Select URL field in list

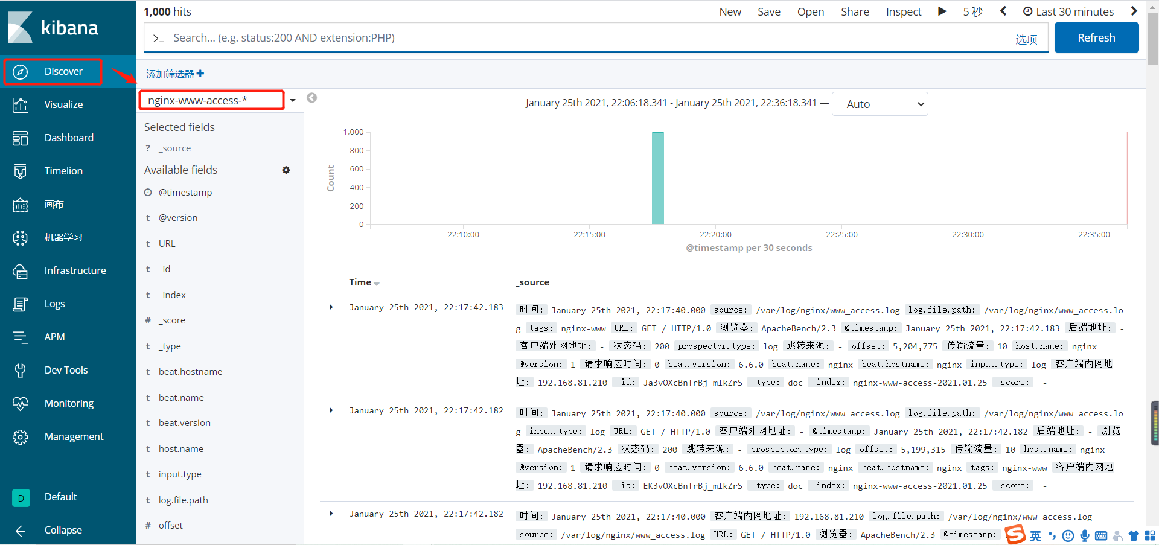click(167, 244)
